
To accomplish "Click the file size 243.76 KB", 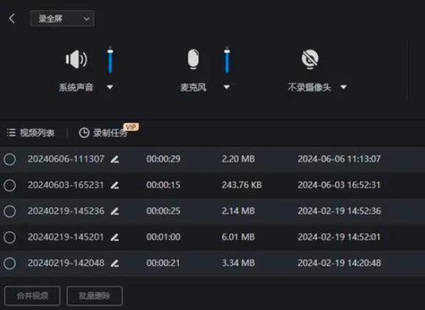I will [241, 185].
